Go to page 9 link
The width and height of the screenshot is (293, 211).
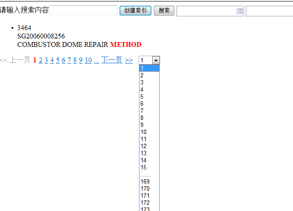81,60
